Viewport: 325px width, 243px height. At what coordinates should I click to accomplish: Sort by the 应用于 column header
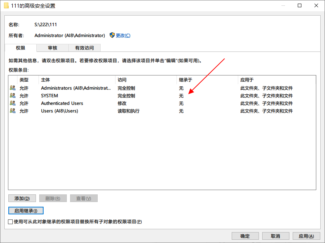tap(277, 80)
